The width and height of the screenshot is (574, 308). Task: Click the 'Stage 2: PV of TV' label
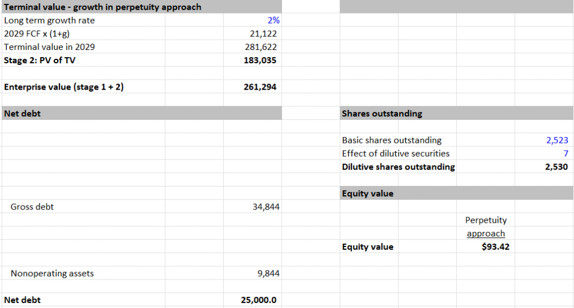tap(40, 60)
